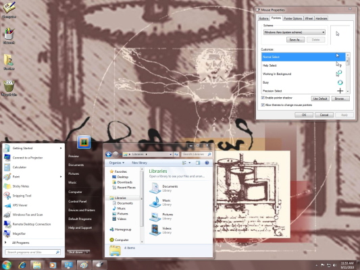Open the Recycle Bin desktop icon
Viewport: 360px width, 270px height.
click(x=9, y=88)
